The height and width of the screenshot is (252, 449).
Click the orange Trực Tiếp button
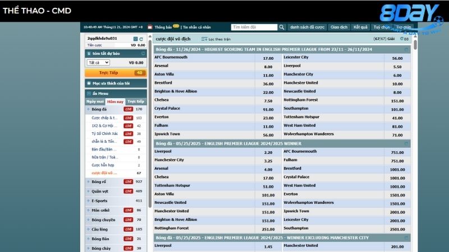coord(116,73)
